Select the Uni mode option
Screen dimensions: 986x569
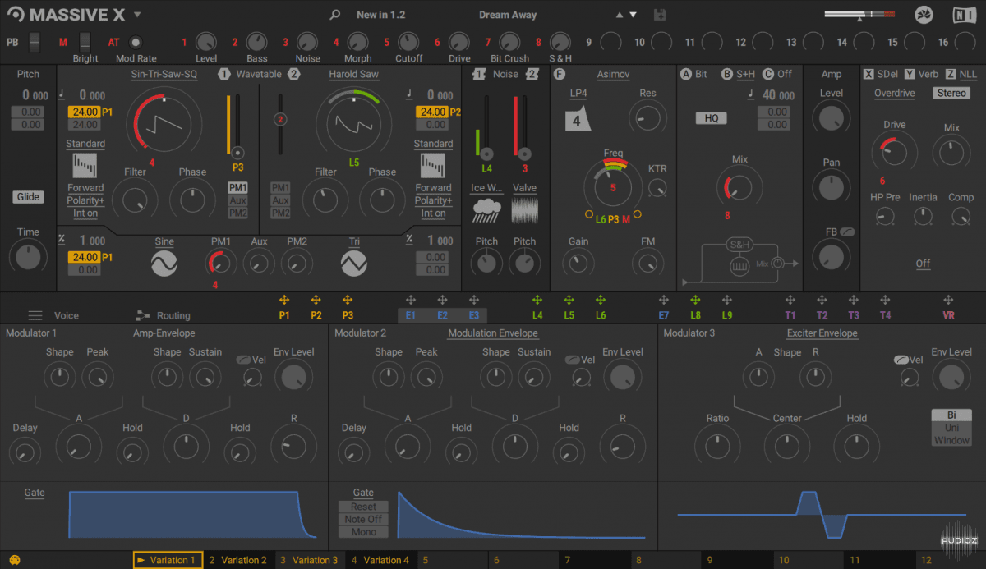951,428
